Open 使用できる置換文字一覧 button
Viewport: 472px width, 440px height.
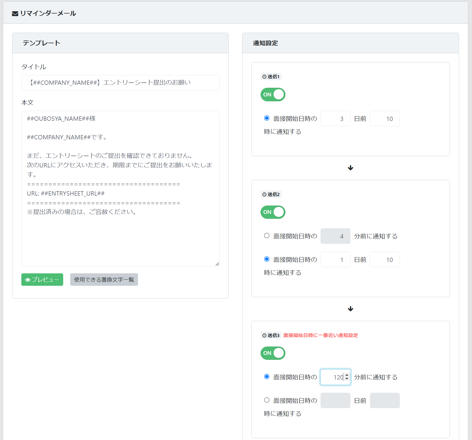[104, 280]
